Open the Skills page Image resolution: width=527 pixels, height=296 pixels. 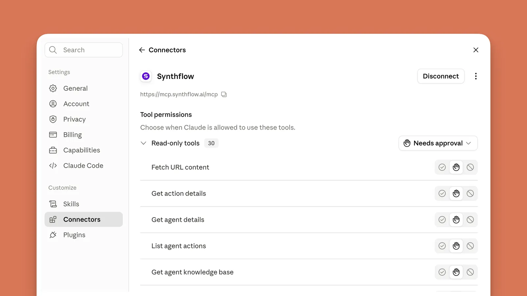coord(84,204)
